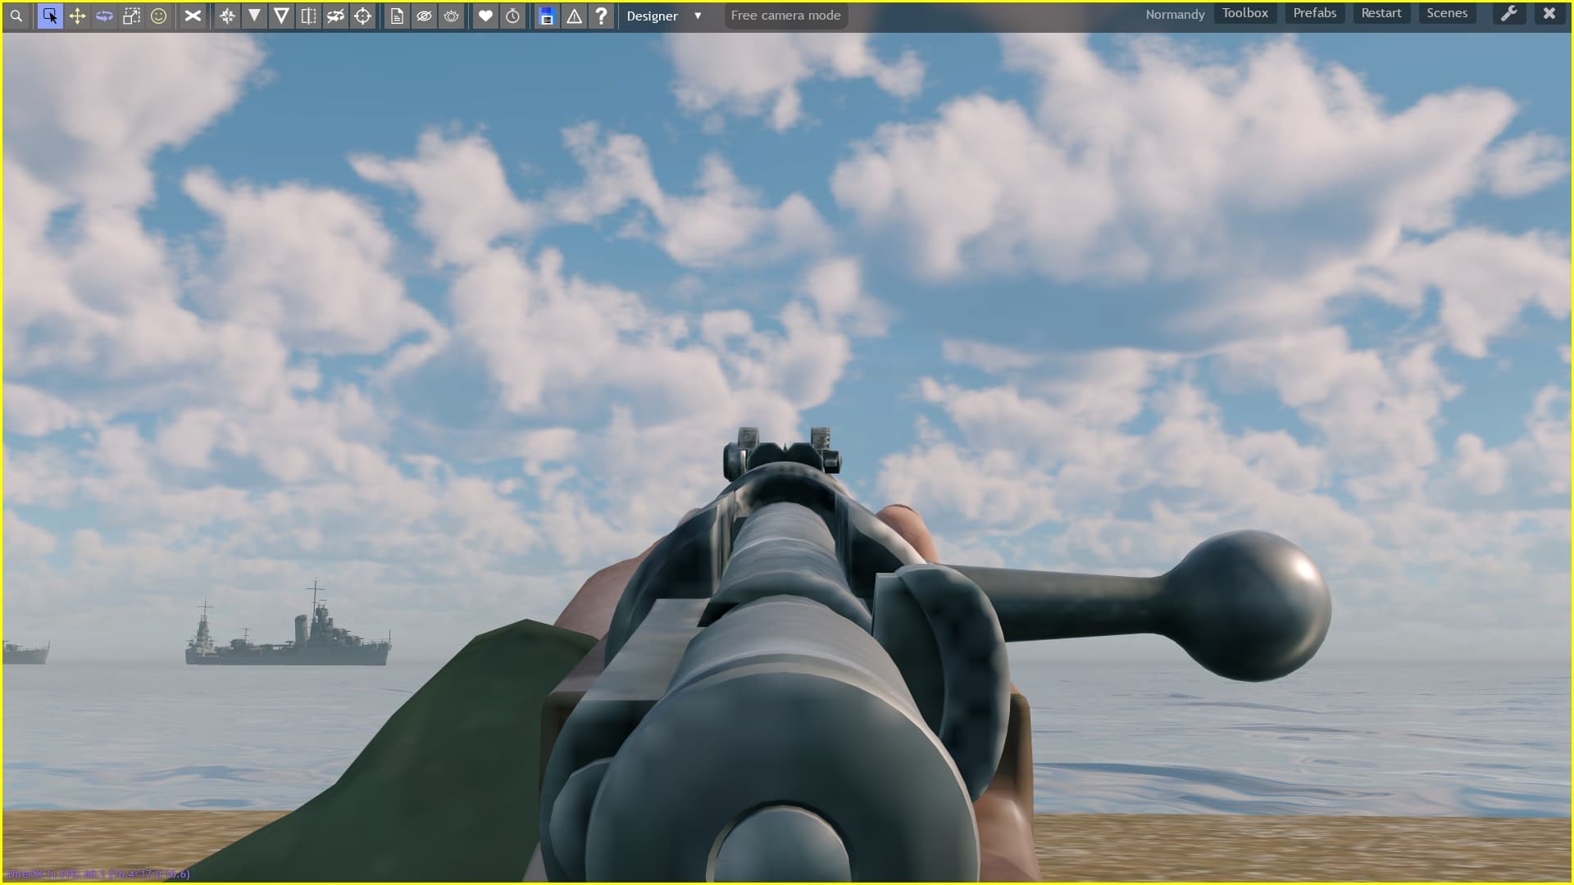
Task: Toggle the heart icon
Action: click(x=485, y=16)
